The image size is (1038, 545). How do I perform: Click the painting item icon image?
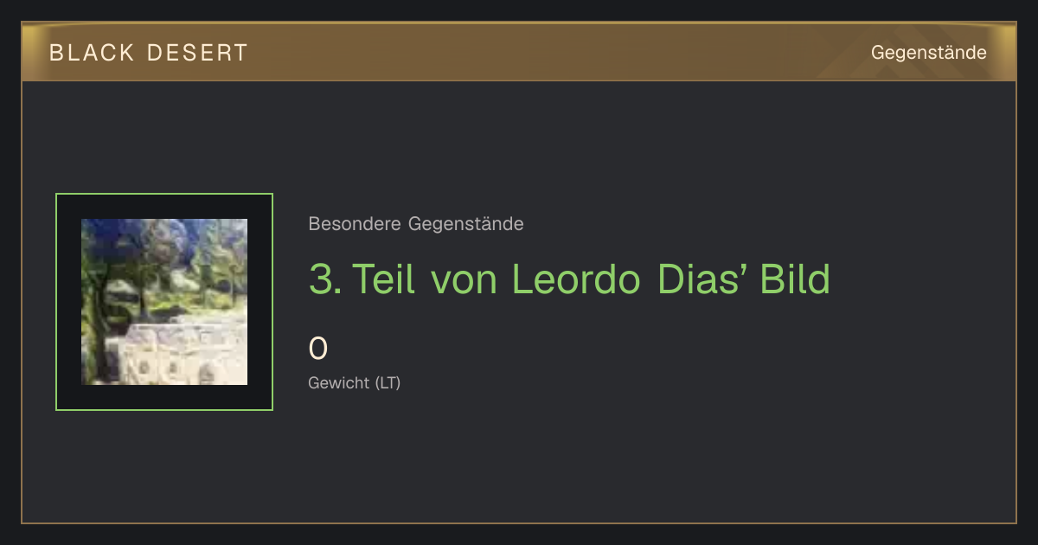[x=164, y=302]
